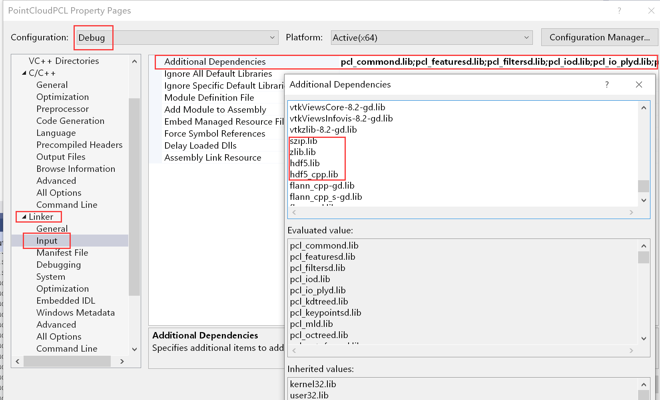Select Optimization under Linker
Screen dimensions: 660x400
point(62,289)
